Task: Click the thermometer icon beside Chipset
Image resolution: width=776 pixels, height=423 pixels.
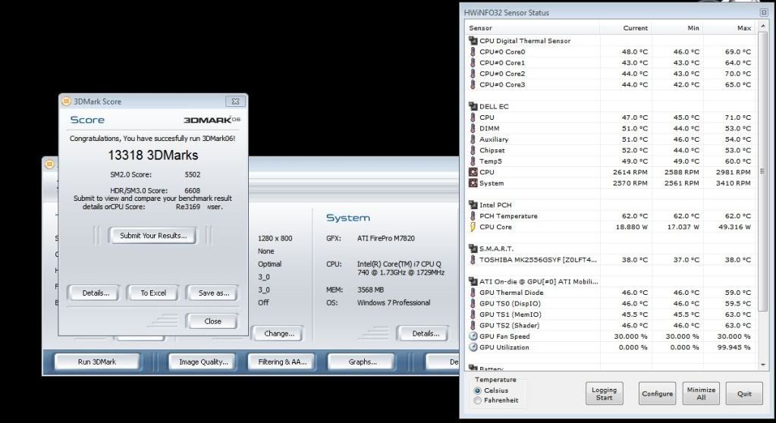Action: (473, 150)
